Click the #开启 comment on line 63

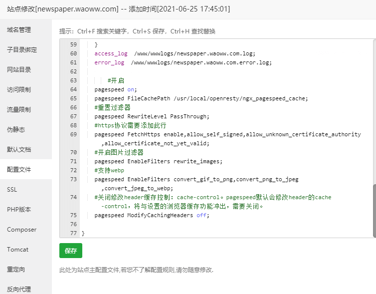click(116, 80)
